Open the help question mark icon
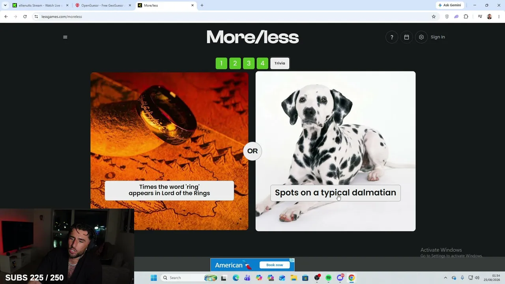The image size is (505, 284). click(x=392, y=37)
